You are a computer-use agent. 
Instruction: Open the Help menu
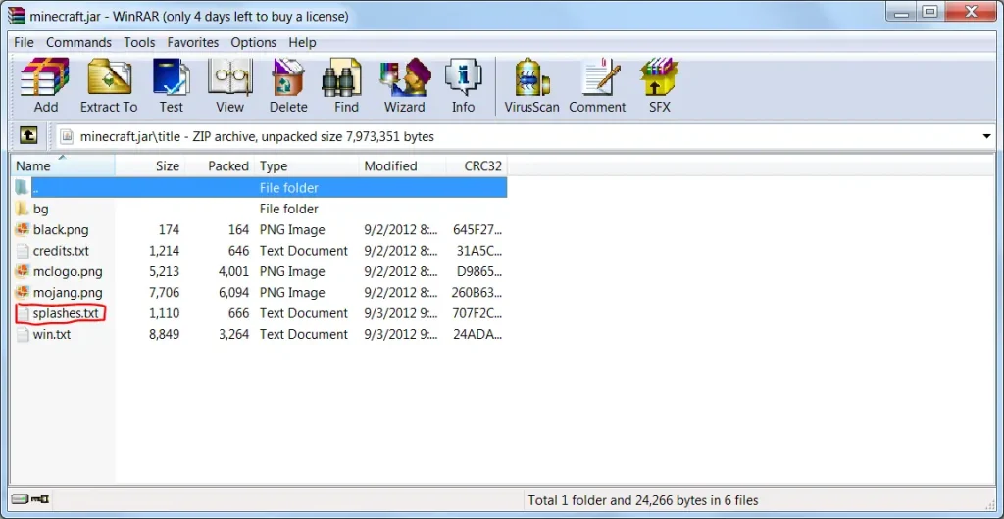tap(302, 43)
